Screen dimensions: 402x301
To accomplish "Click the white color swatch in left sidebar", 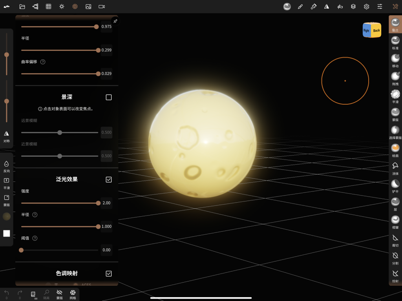I will tap(7, 234).
